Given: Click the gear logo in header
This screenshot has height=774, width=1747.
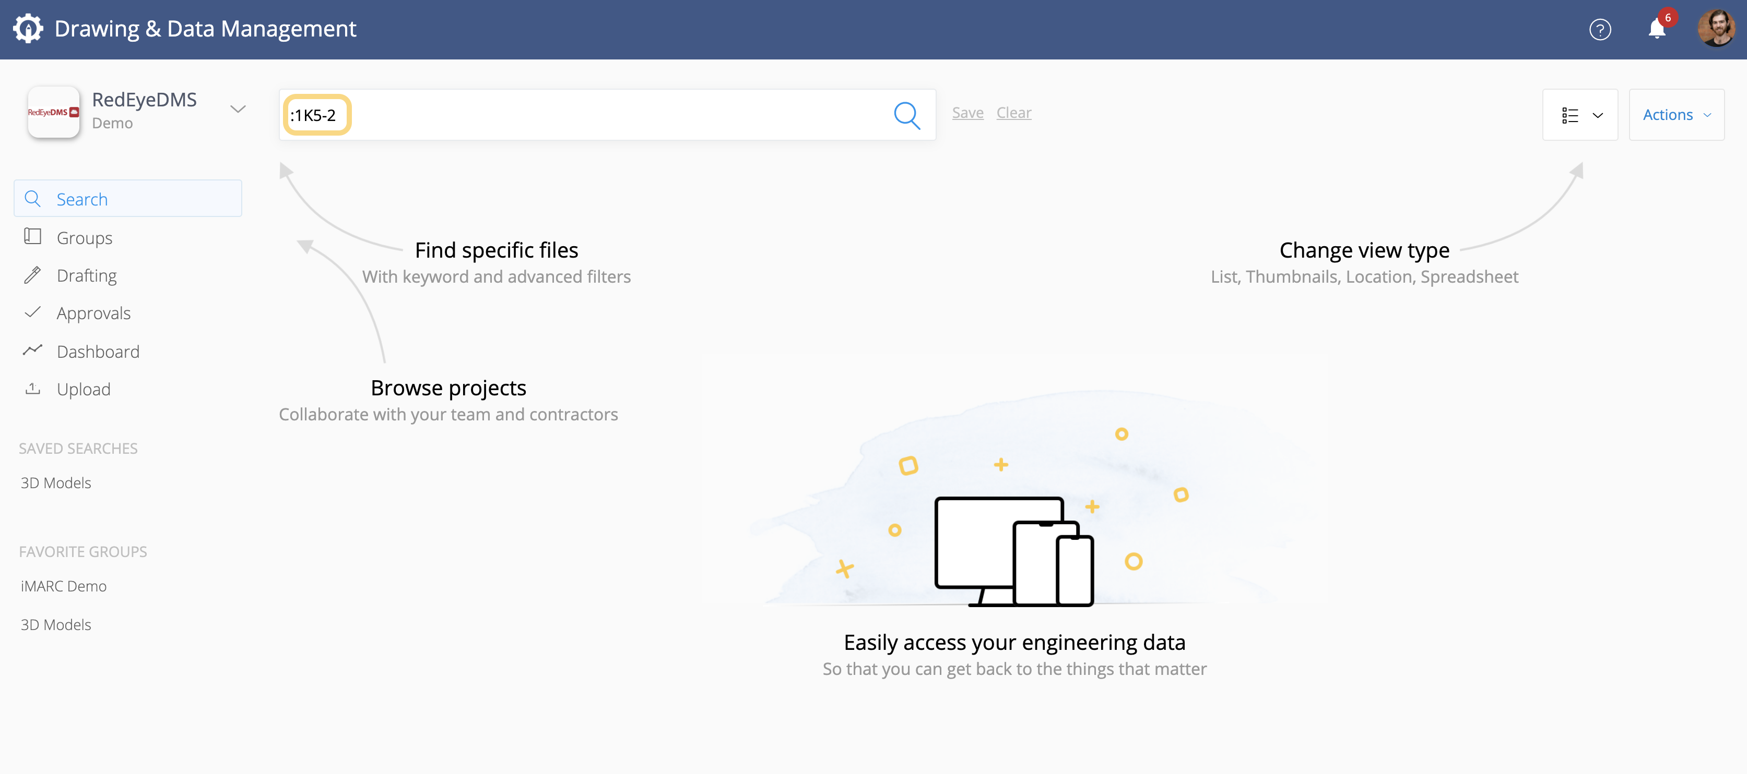Looking at the screenshot, I should [x=28, y=29].
